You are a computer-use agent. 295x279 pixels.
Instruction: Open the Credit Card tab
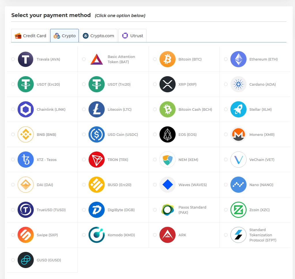click(30, 35)
